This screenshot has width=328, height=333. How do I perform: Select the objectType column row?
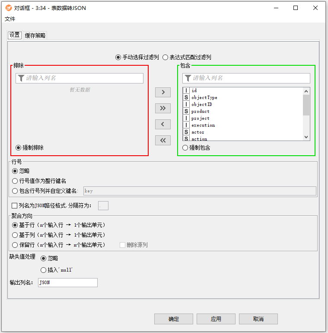pyautogui.click(x=243, y=97)
